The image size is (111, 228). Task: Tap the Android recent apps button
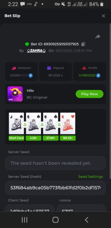[24, 220]
